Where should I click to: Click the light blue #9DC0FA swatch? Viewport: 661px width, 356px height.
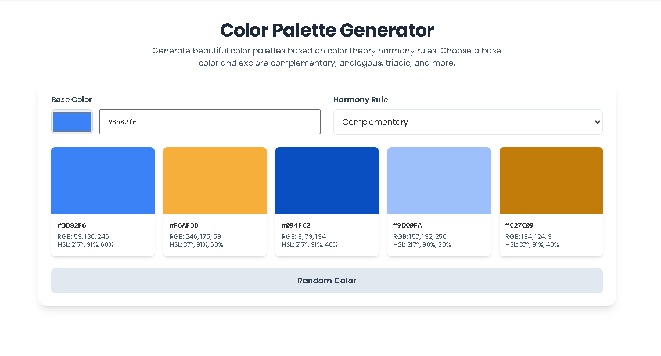pyautogui.click(x=439, y=180)
